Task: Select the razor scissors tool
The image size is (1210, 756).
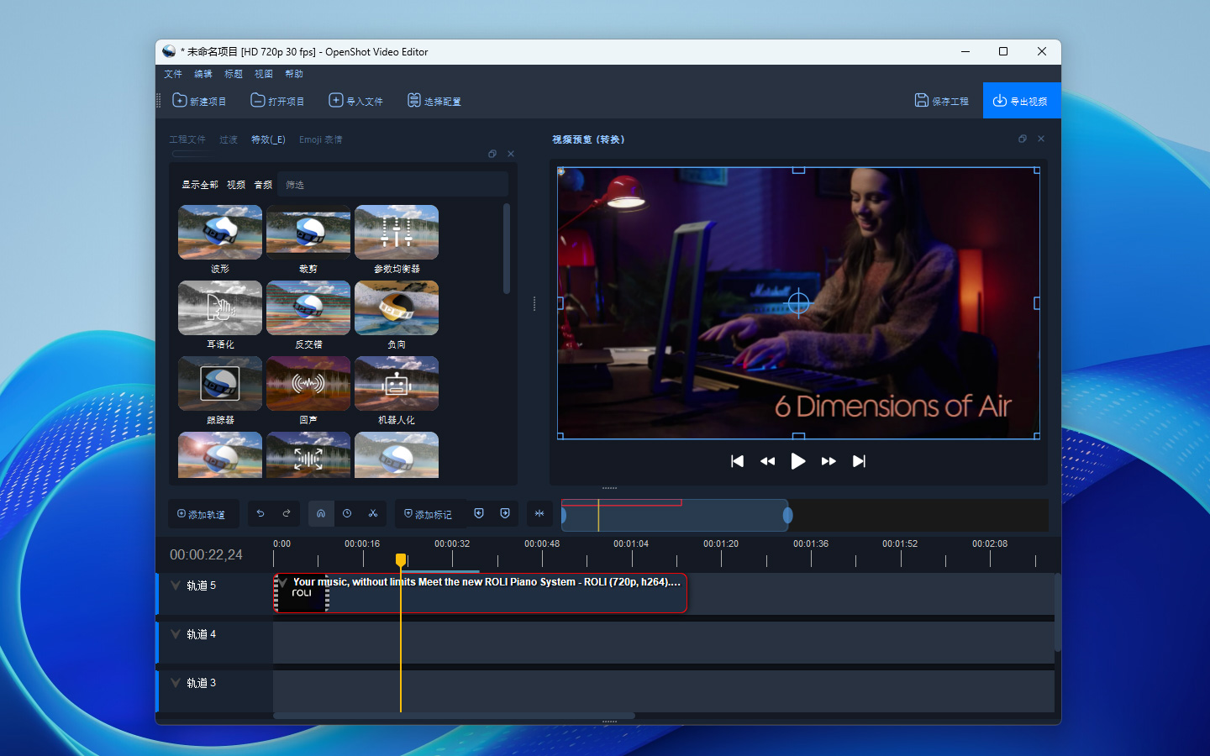Action: (x=373, y=513)
